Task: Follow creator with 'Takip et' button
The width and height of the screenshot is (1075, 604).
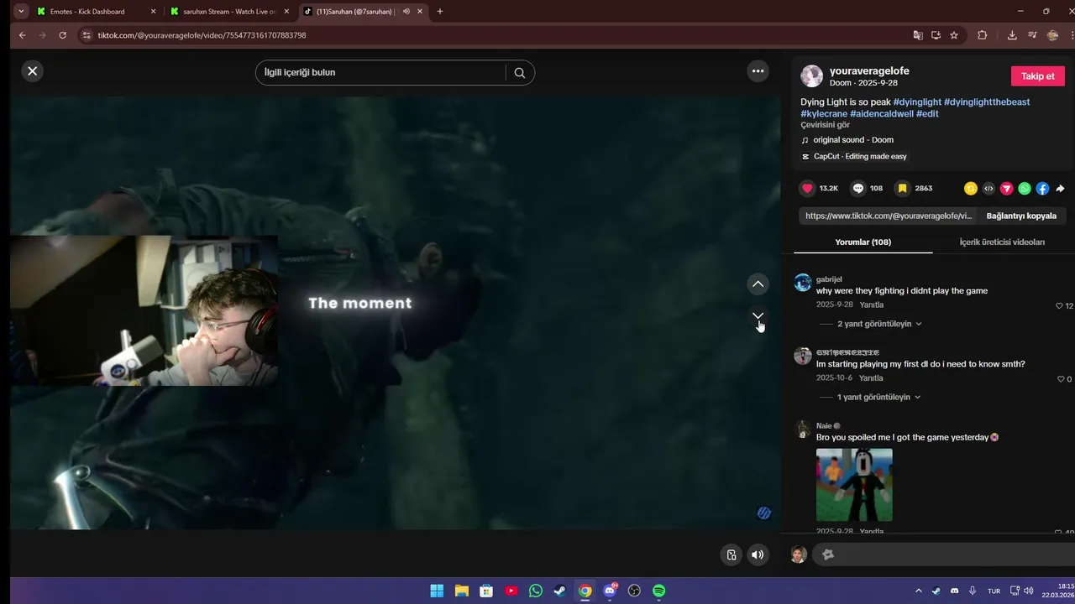Action: pyautogui.click(x=1037, y=76)
